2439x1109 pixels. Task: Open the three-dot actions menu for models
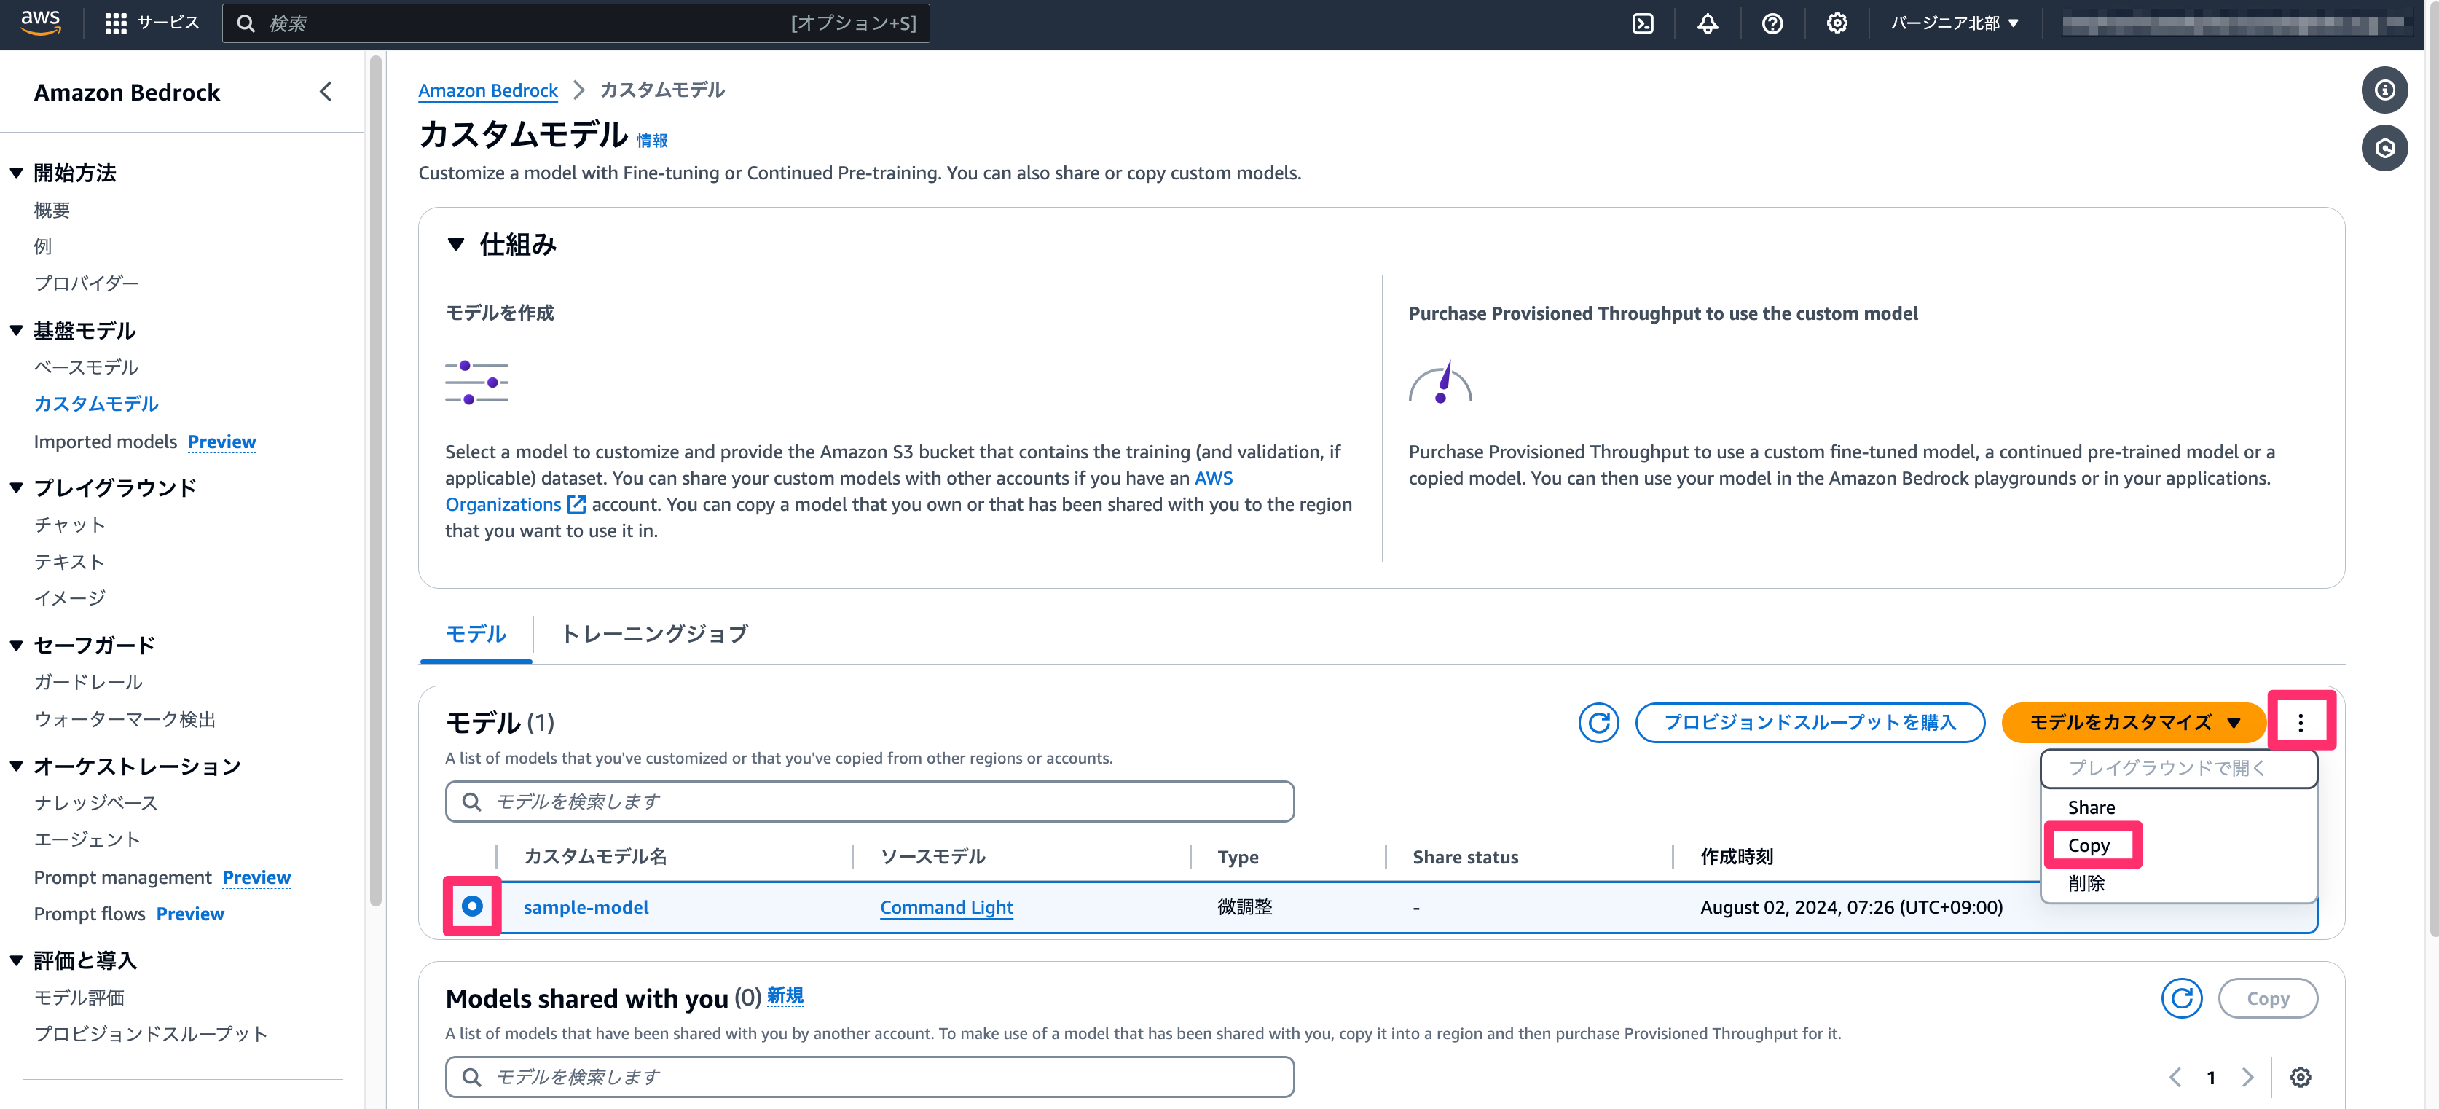coord(2301,723)
